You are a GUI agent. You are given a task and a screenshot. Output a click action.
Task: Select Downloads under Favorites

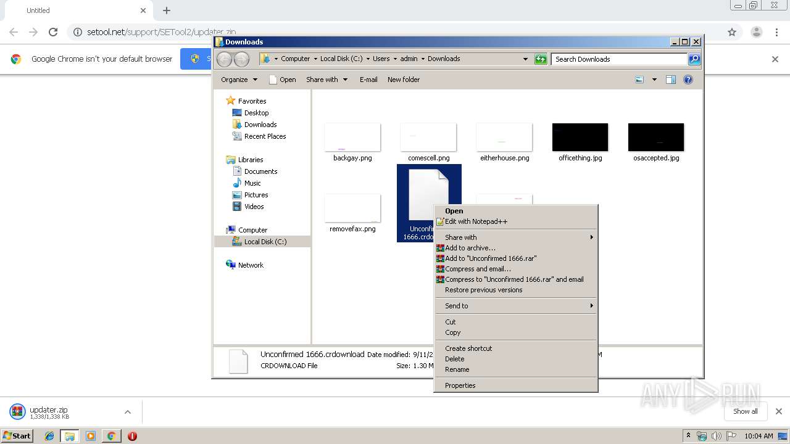point(260,125)
